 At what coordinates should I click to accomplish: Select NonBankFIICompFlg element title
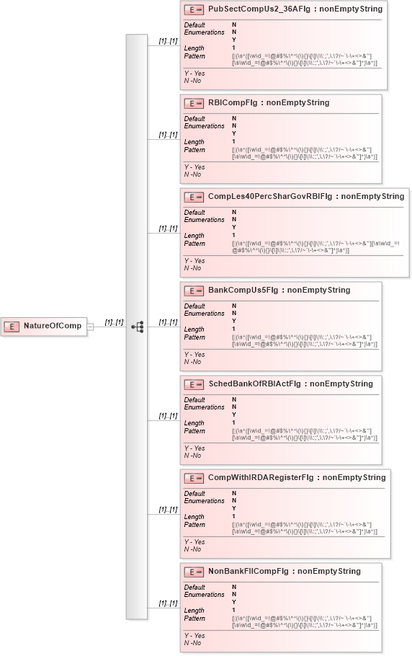[x=284, y=571]
